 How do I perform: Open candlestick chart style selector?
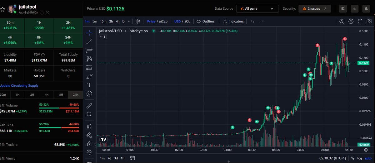[x=138, y=22]
